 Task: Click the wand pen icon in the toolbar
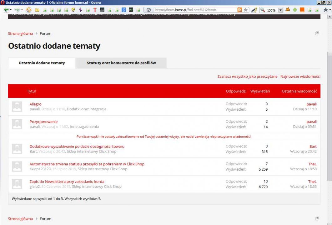tap(254, 10)
